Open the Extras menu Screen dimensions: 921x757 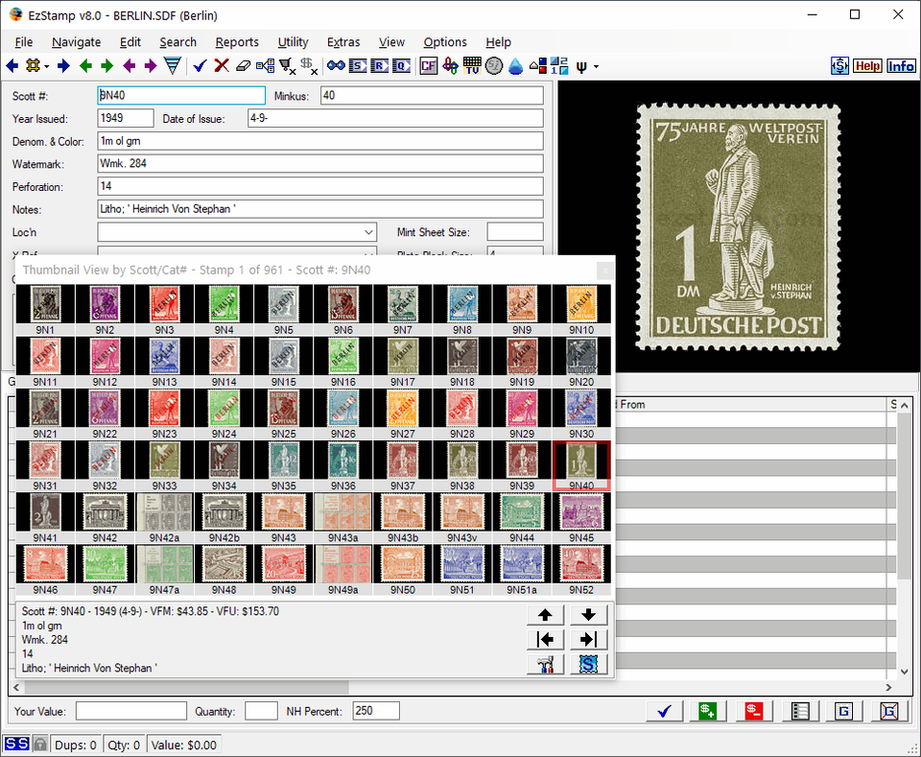(x=343, y=42)
